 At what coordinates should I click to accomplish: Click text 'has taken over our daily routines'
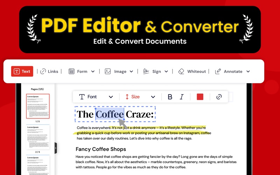tap(103, 138)
